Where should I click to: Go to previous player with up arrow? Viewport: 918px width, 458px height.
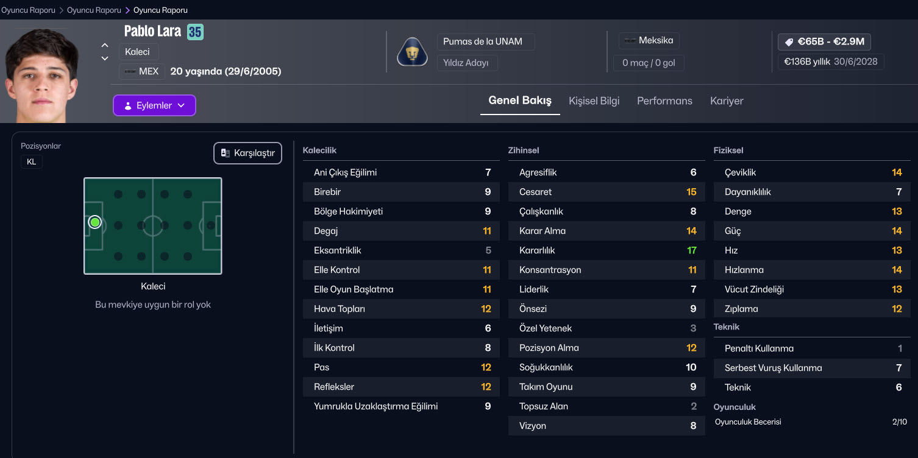pyautogui.click(x=105, y=45)
